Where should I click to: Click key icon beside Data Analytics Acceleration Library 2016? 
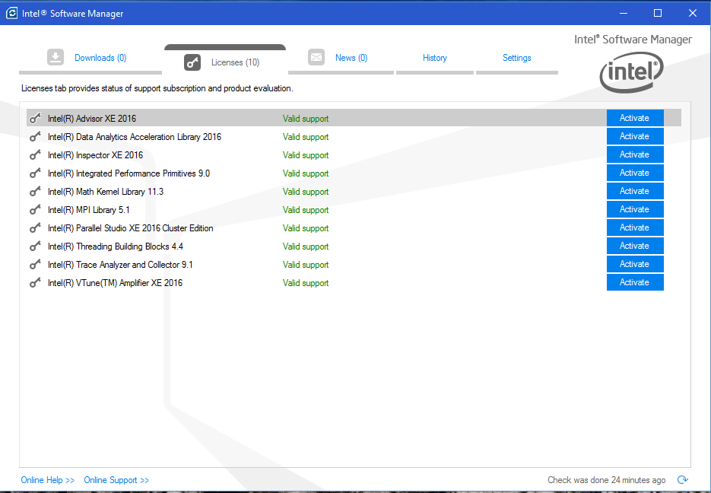click(x=35, y=136)
